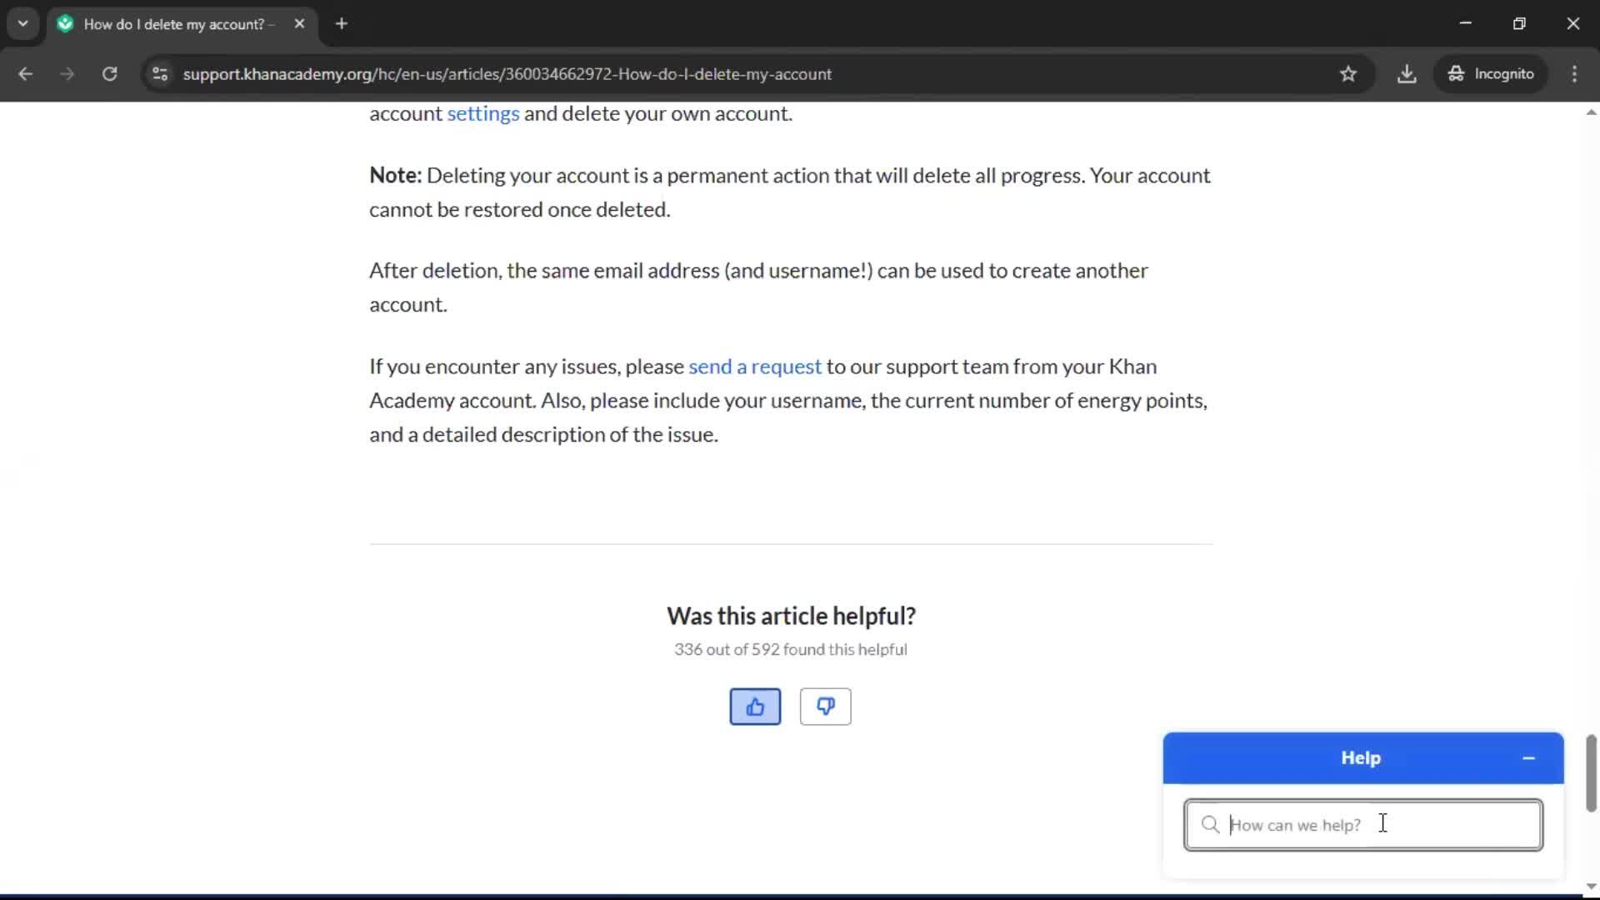Click the scrollbar down arrow

1591,887
